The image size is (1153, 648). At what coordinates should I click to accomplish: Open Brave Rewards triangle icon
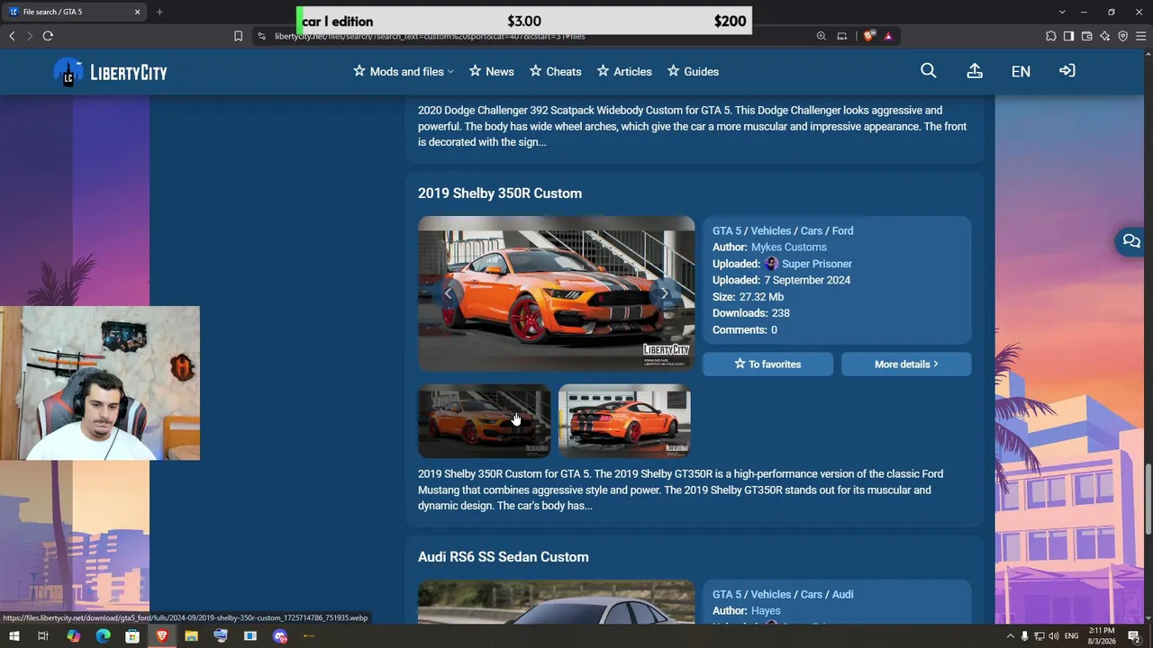coord(888,36)
